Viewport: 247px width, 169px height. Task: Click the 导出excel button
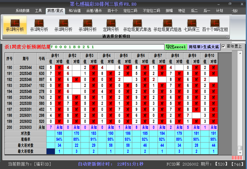pyautogui.click(x=176, y=47)
